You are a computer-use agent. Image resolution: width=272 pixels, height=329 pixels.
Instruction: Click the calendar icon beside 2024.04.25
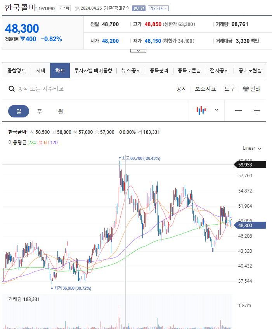click(x=77, y=9)
